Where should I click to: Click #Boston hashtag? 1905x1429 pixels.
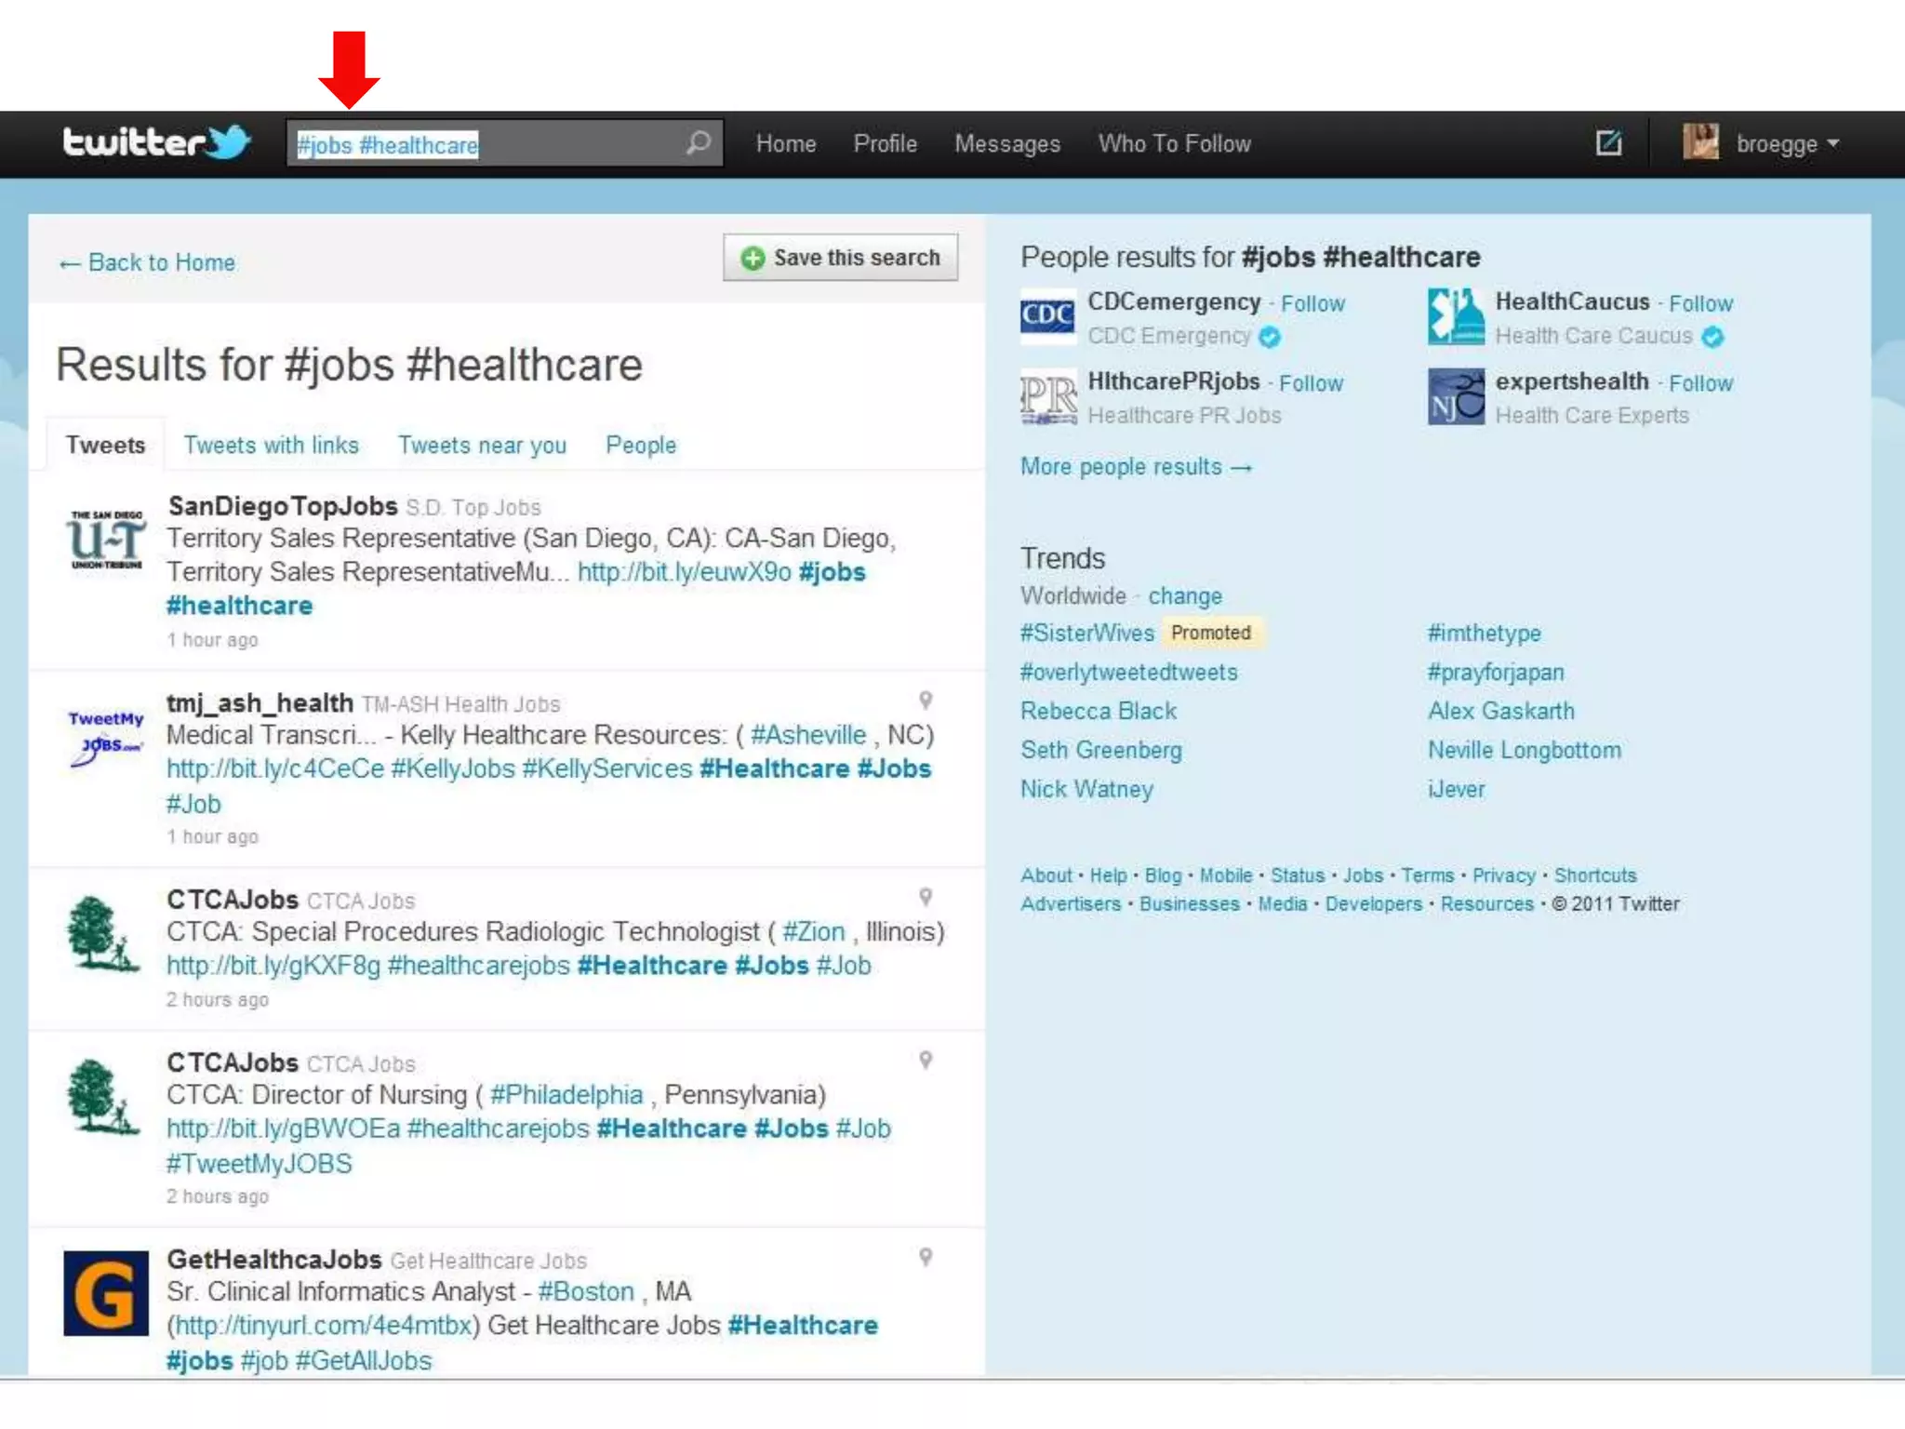(586, 1292)
